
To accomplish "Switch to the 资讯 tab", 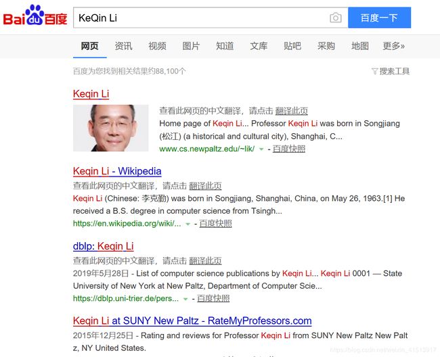I will (123, 46).
